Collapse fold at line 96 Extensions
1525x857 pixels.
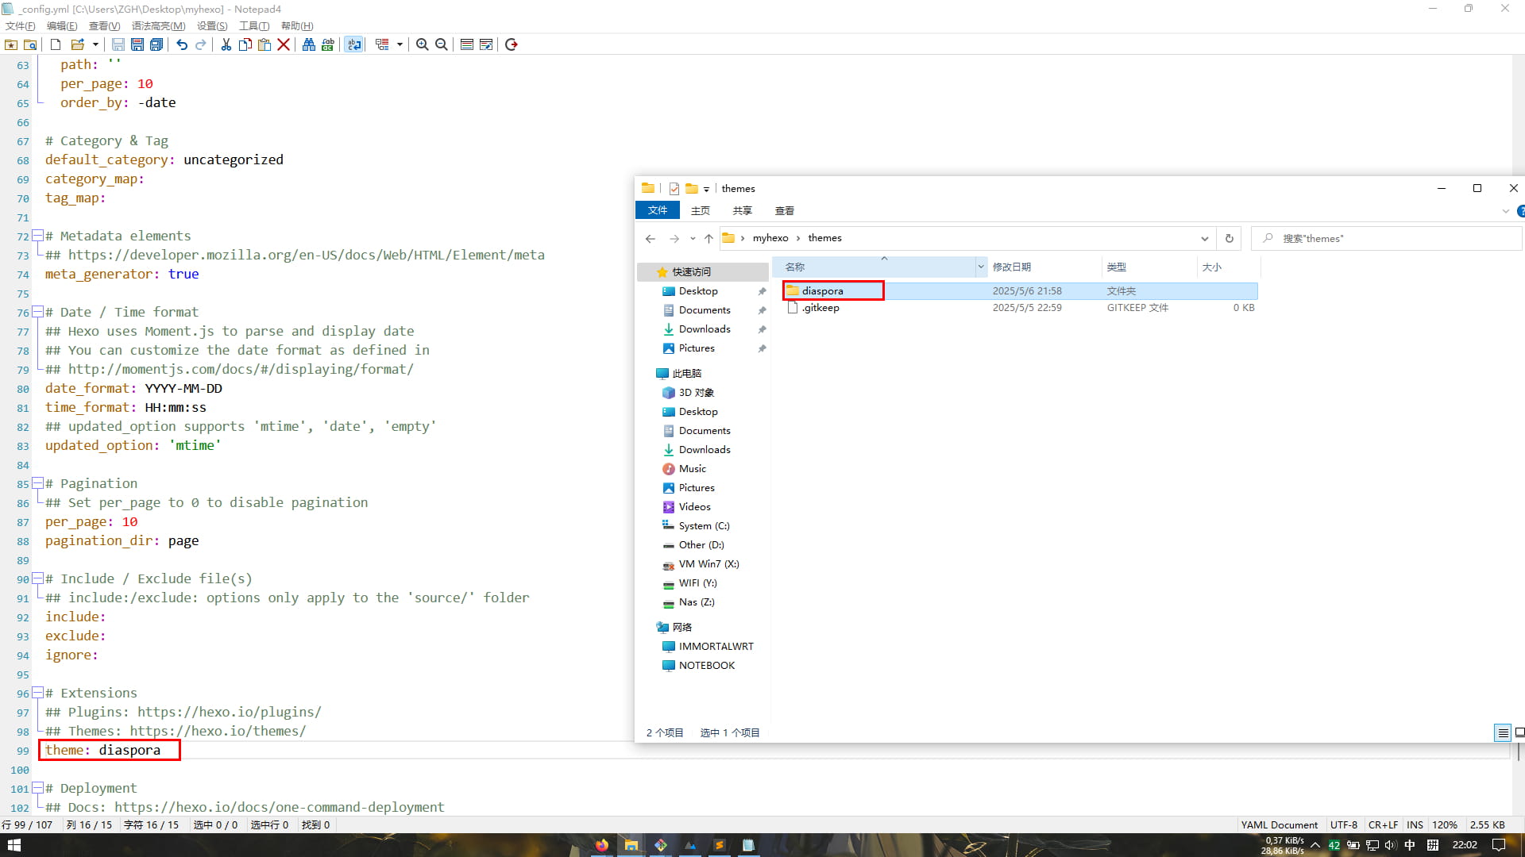(x=37, y=693)
